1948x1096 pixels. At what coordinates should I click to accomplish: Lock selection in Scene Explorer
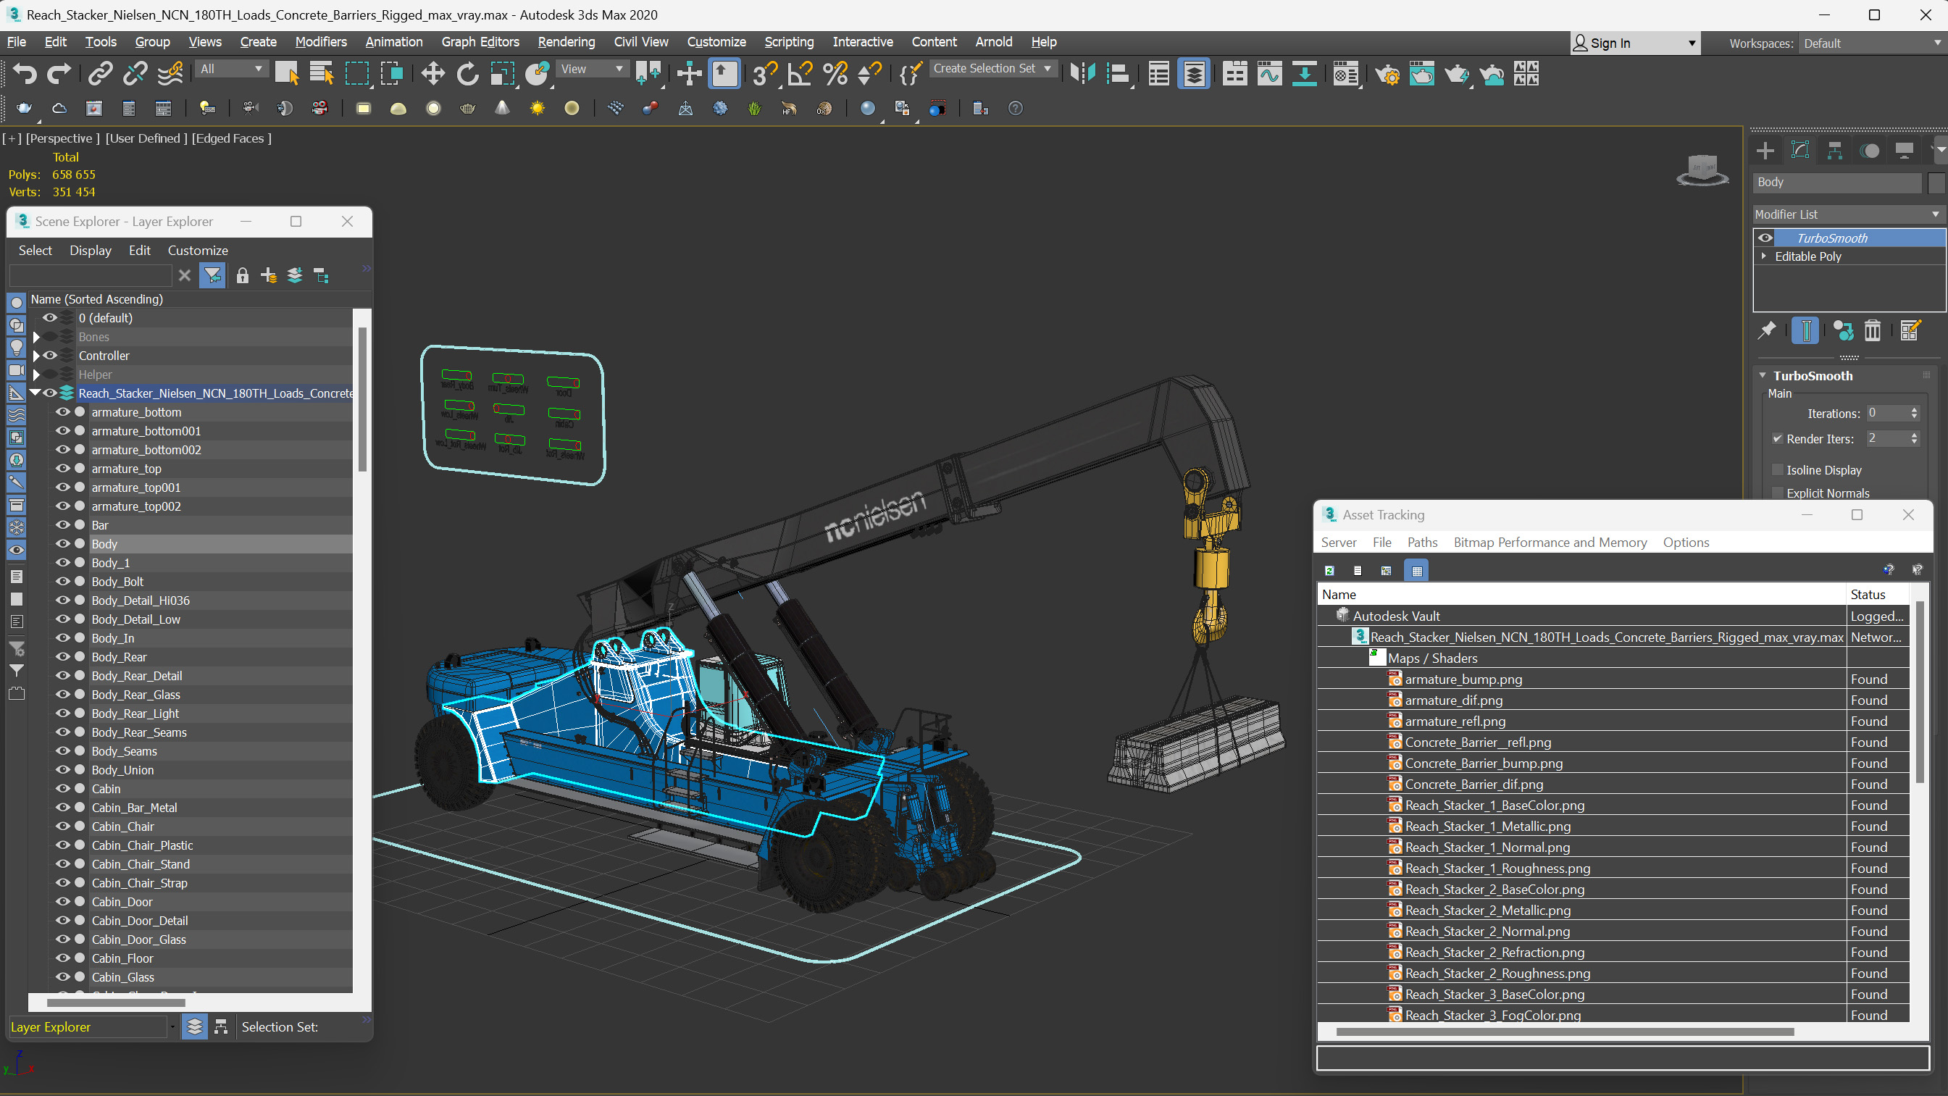(x=242, y=276)
